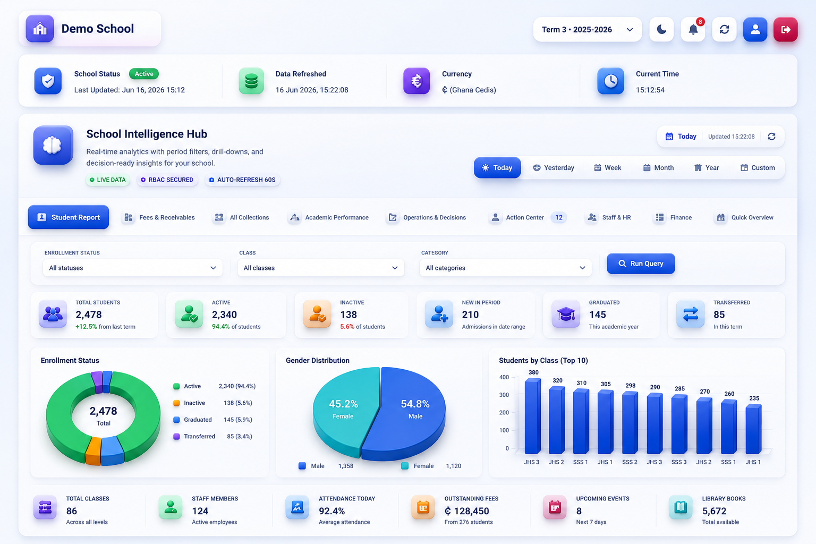Click the New in Period add-user icon

[x=439, y=314]
